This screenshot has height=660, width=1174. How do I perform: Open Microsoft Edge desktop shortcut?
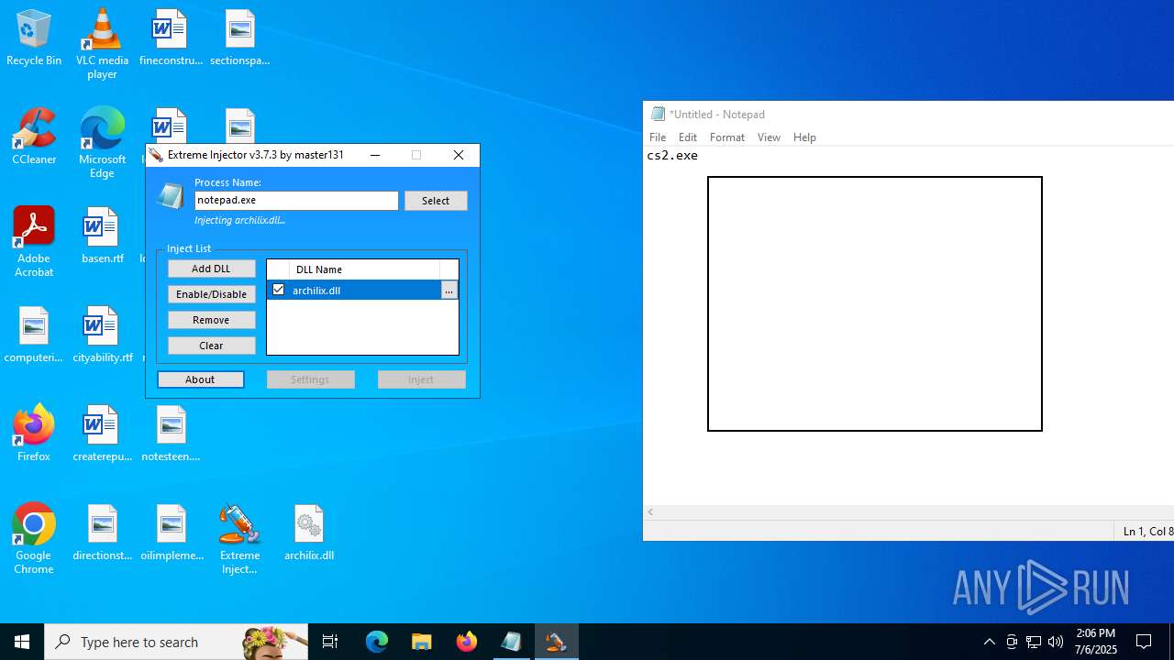point(102,143)
